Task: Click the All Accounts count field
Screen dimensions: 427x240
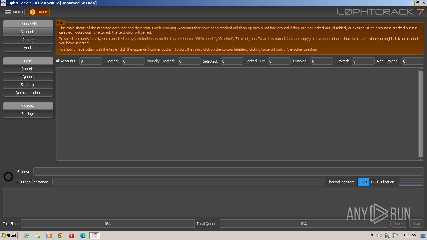Action: (x=91, y=61)
